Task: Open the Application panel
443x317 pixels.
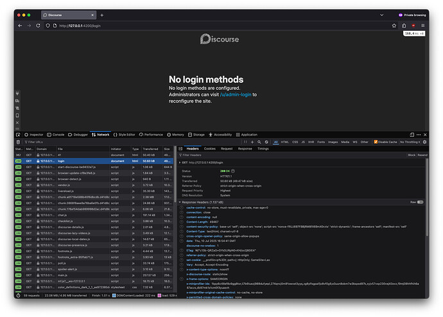Action: [x=247, y=135]
